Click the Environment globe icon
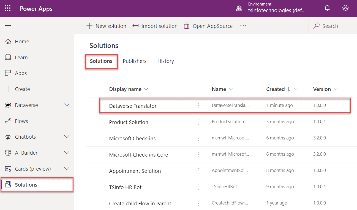 (x=239, y=8)
